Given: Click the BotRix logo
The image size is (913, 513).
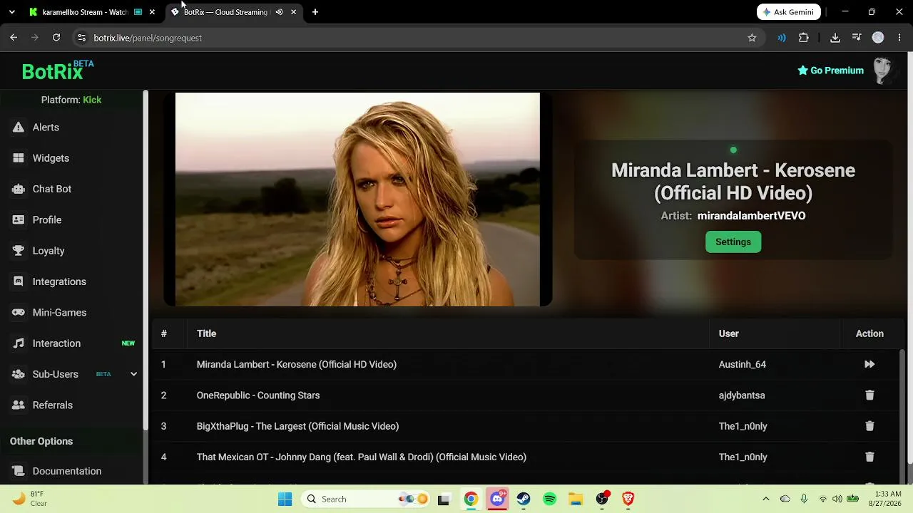Looking at the screenshot, I should click(x=57, y=71).
